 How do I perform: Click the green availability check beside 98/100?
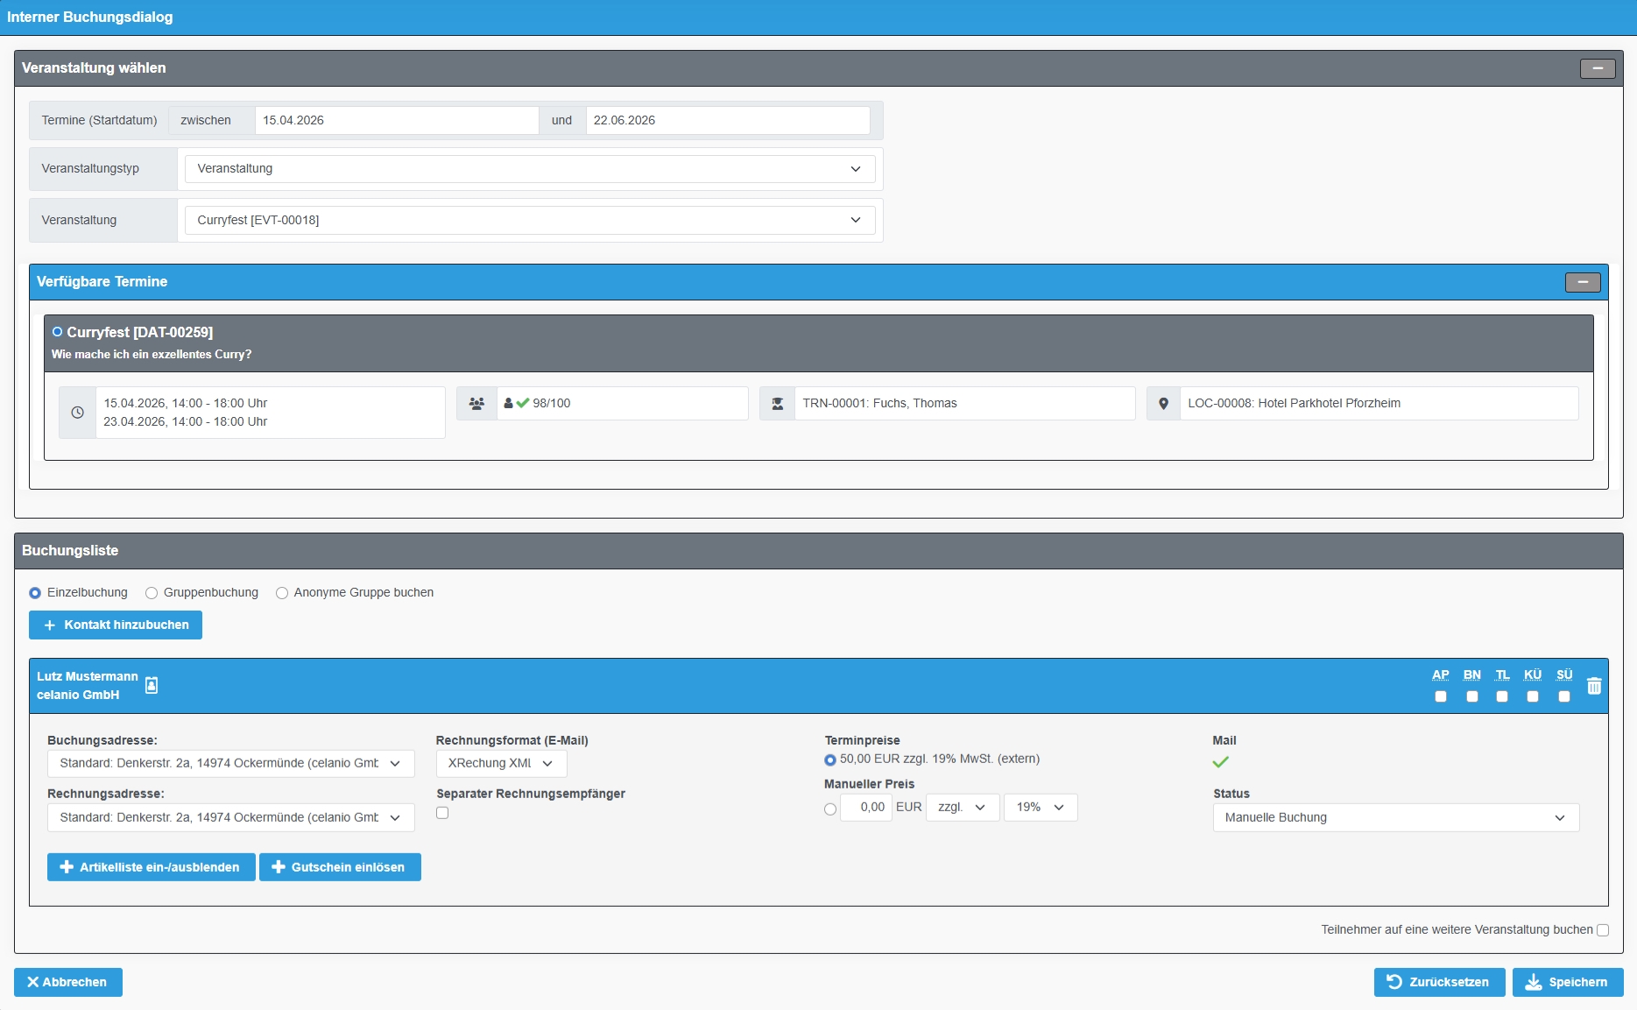pos(523,403)
